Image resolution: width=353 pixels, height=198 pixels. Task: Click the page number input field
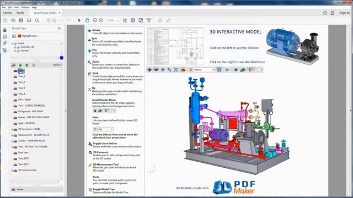[x=63, y=20]
